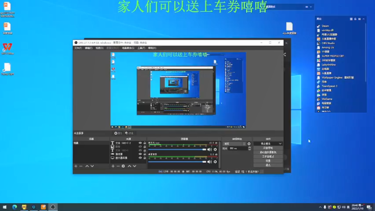Open TeamSpeak 3 shortcut in desktop panel
Screen dimensions: 375x211
click(x=330, y=86)
